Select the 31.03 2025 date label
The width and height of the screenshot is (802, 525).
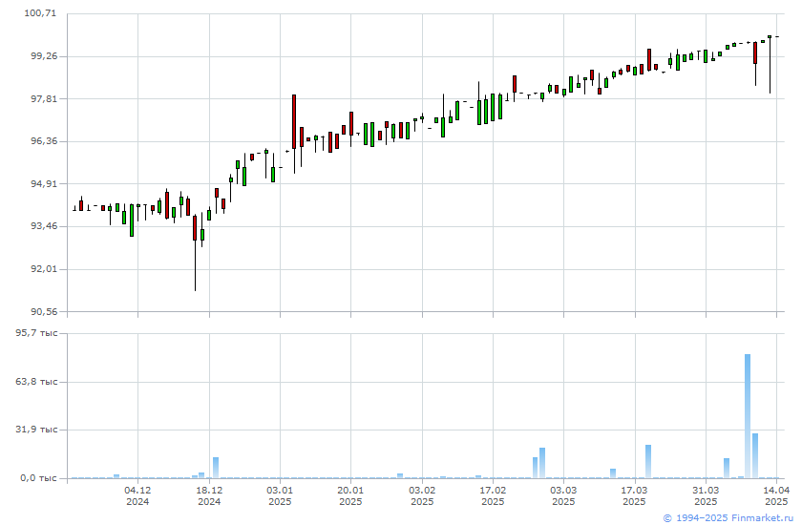click(x=706, y=495)
